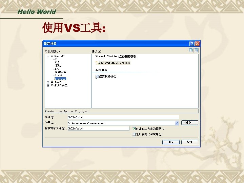Toggle create directory for solution checkbox
The width and height of the screenshot is (244, 183).
click(134, 128)
